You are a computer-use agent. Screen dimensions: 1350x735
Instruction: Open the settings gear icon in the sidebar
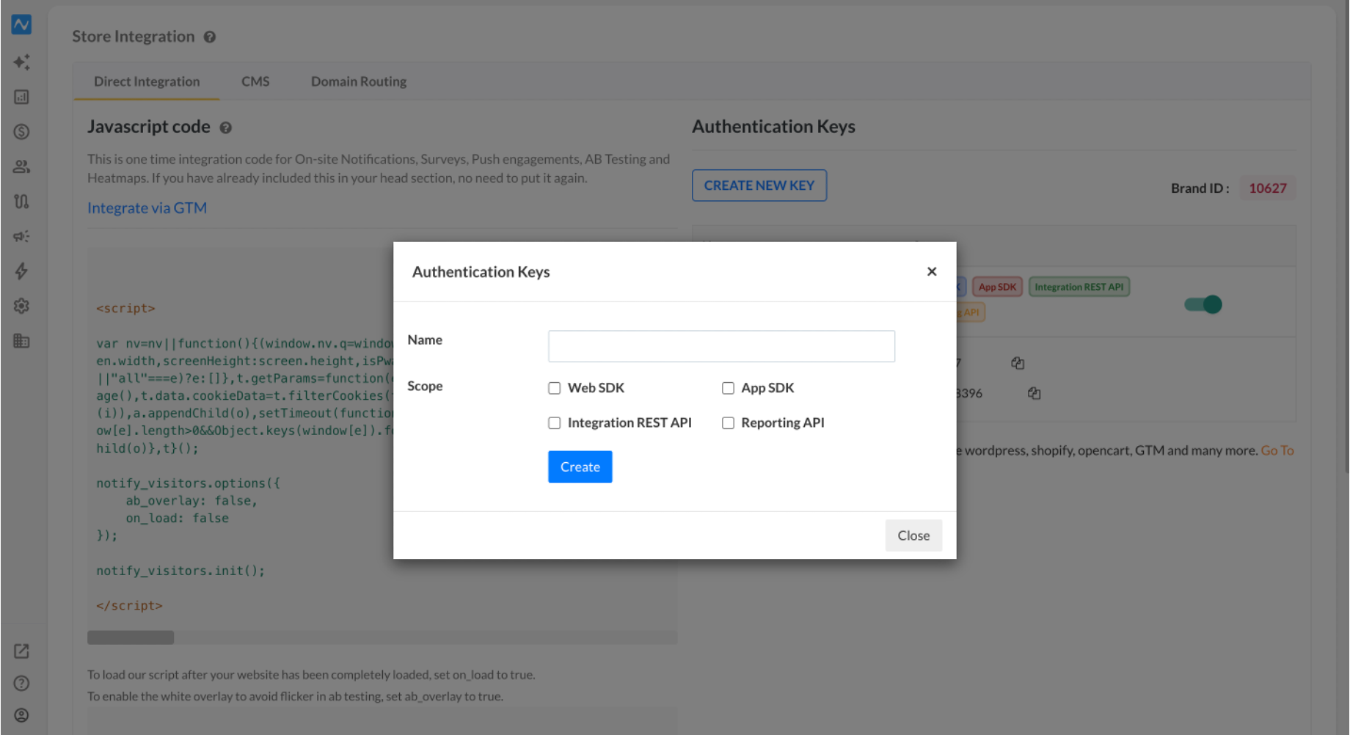(x=21, y=306)
